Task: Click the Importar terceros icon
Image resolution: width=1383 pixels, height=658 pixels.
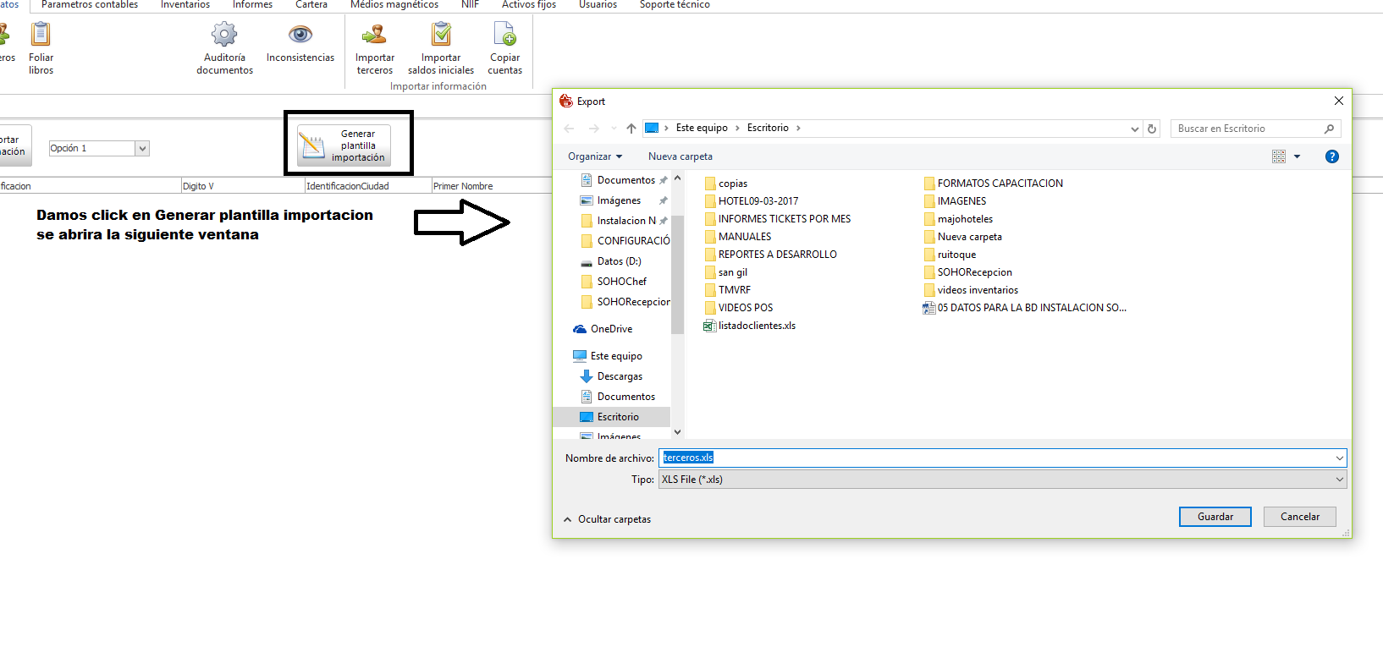Action: point(374,35)
